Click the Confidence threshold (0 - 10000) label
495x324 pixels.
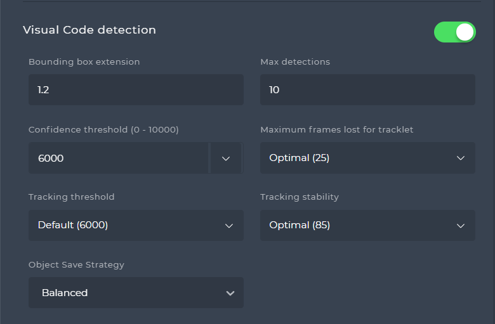click(103, 129)
